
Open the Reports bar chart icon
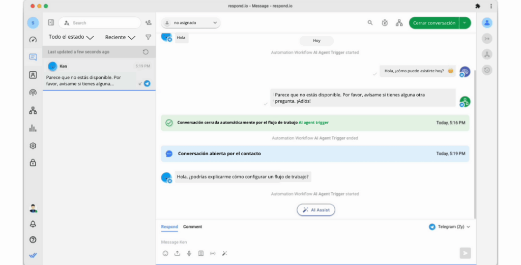point(33,128)
